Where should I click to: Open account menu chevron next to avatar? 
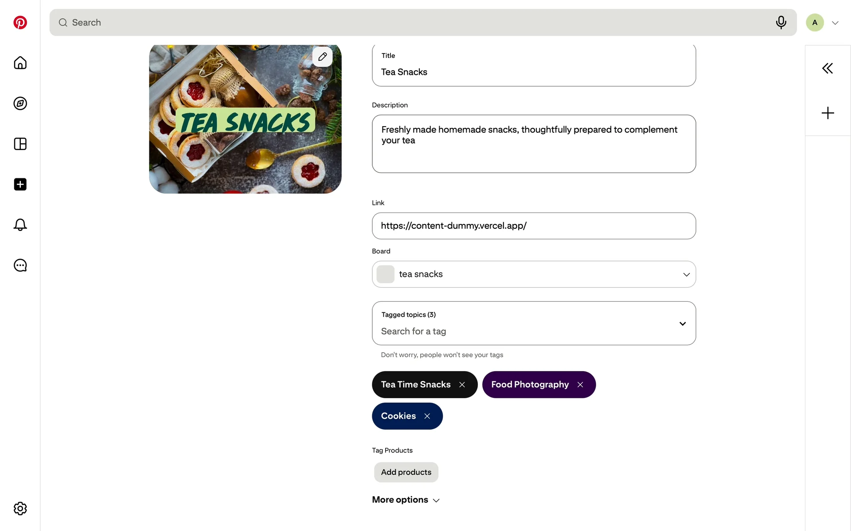[x=835, y=23]
